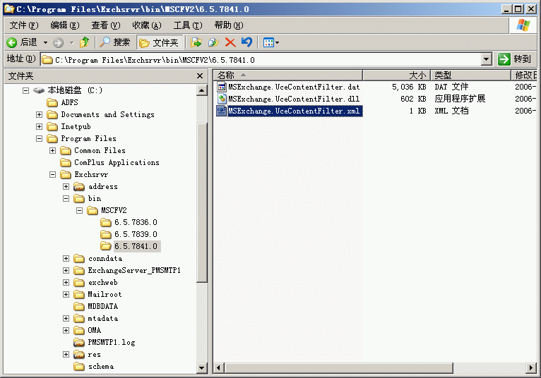541x378 pixels.
Task: Toggle the 文件夹 folders pane button
Action: [160, 42]
